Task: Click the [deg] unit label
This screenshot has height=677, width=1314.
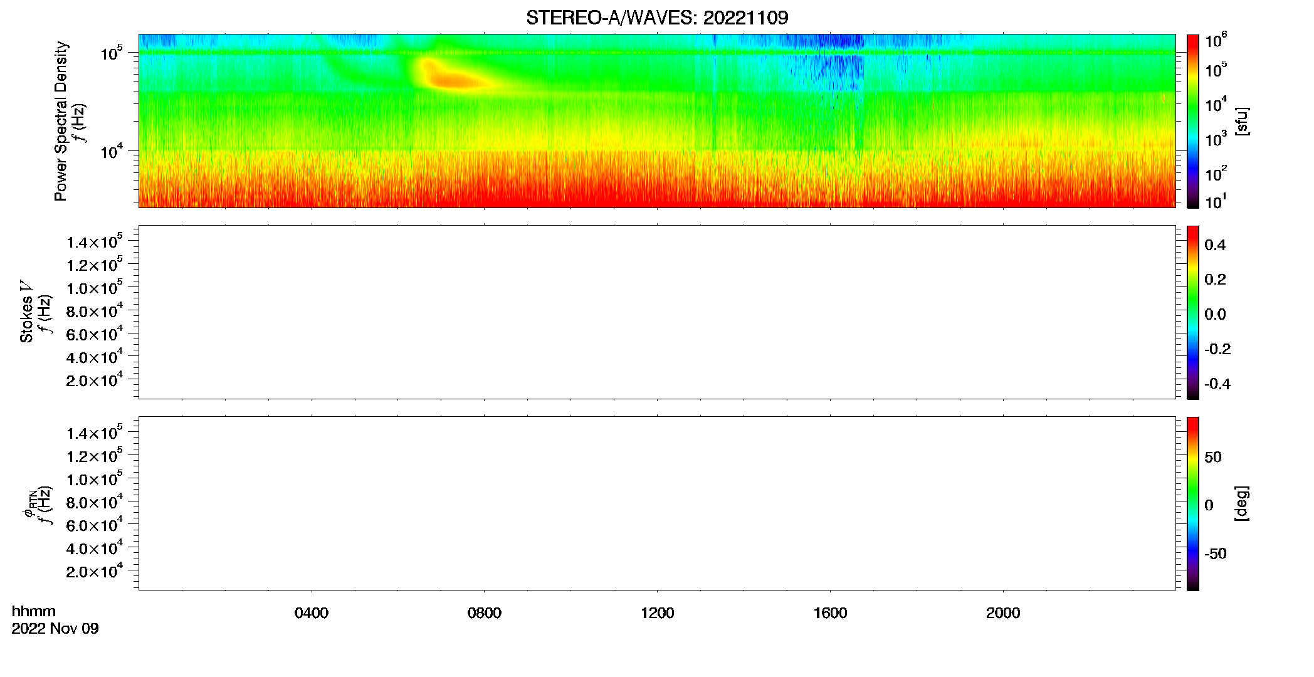Action: click(1241, 503)
